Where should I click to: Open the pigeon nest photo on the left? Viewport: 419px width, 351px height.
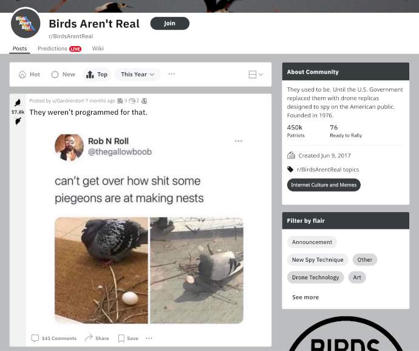(x=101, y=270)
